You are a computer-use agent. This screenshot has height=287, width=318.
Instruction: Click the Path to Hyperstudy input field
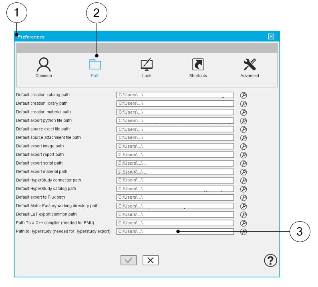(x=175, y=232)
